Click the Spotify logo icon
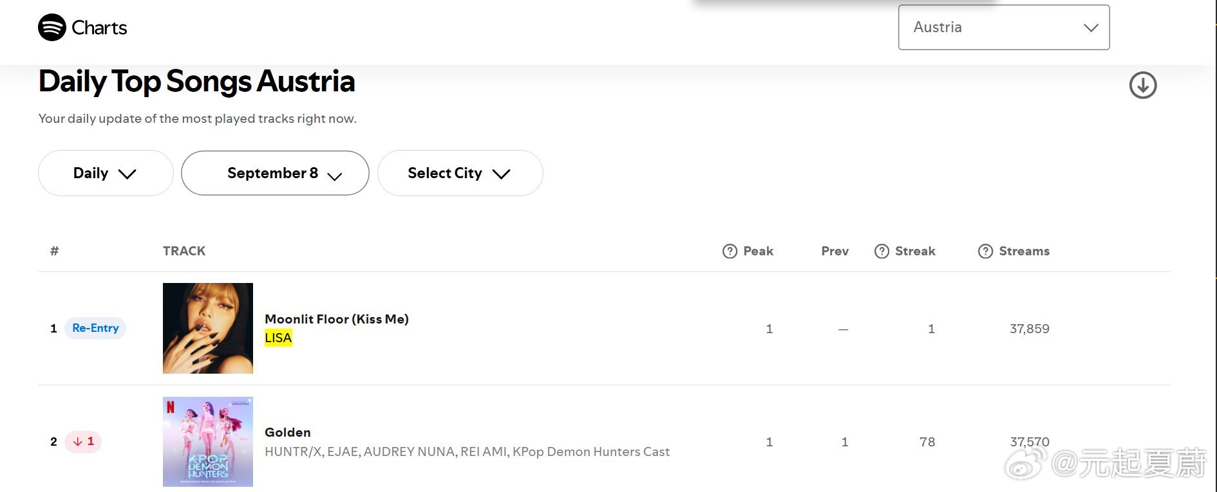 pos(52,28)
